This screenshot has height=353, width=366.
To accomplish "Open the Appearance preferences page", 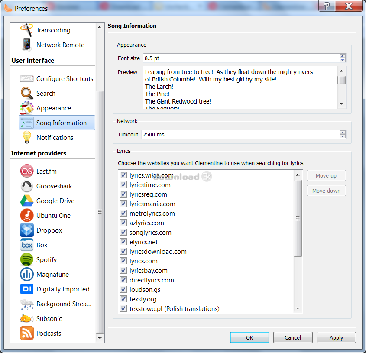I will [53, 108].
